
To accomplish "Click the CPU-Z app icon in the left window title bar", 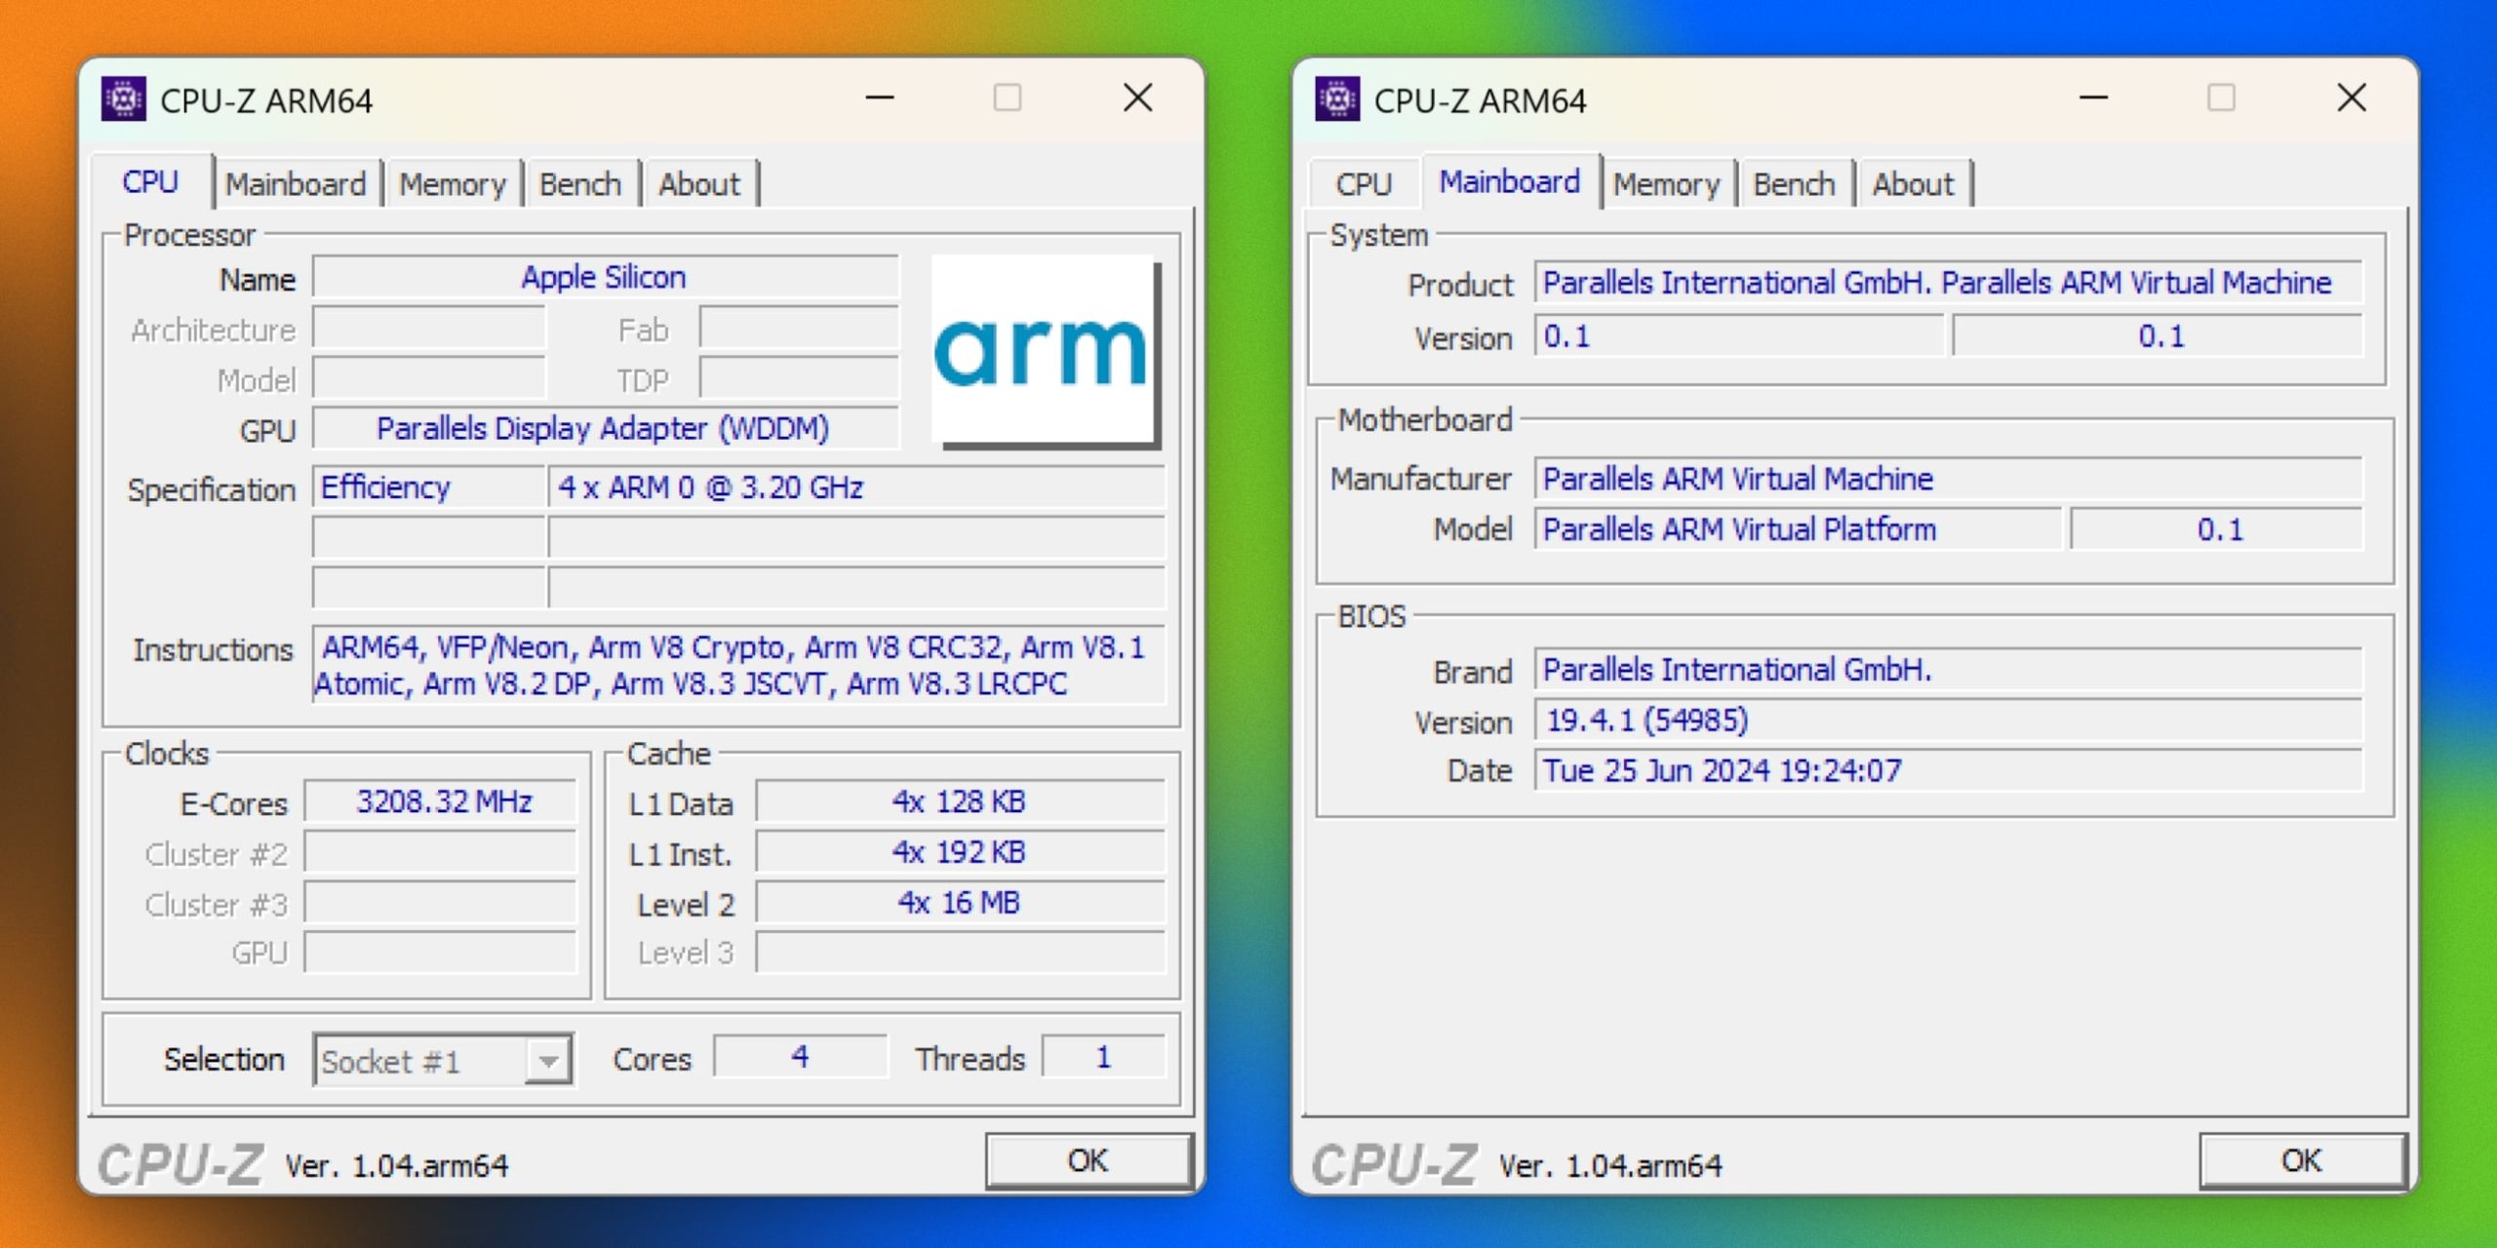I will click(124, 98).
